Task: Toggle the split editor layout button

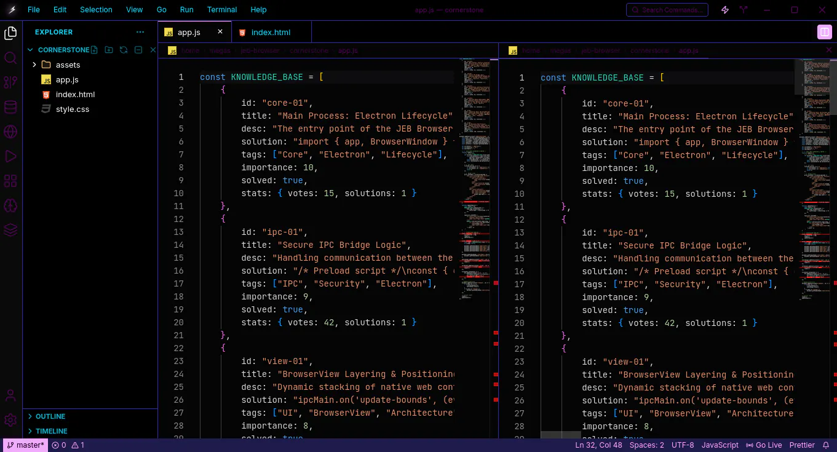Action: (824, 32)
